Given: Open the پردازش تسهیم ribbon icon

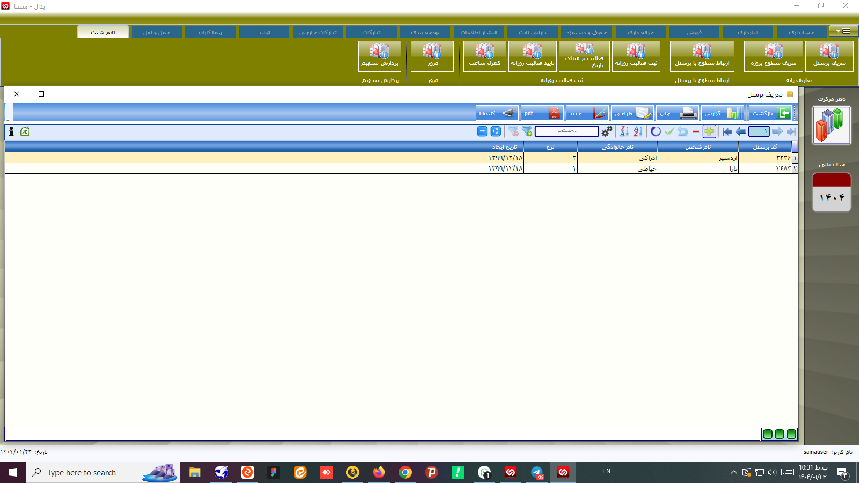Looking at the screenshot, I should pos(379,55).
